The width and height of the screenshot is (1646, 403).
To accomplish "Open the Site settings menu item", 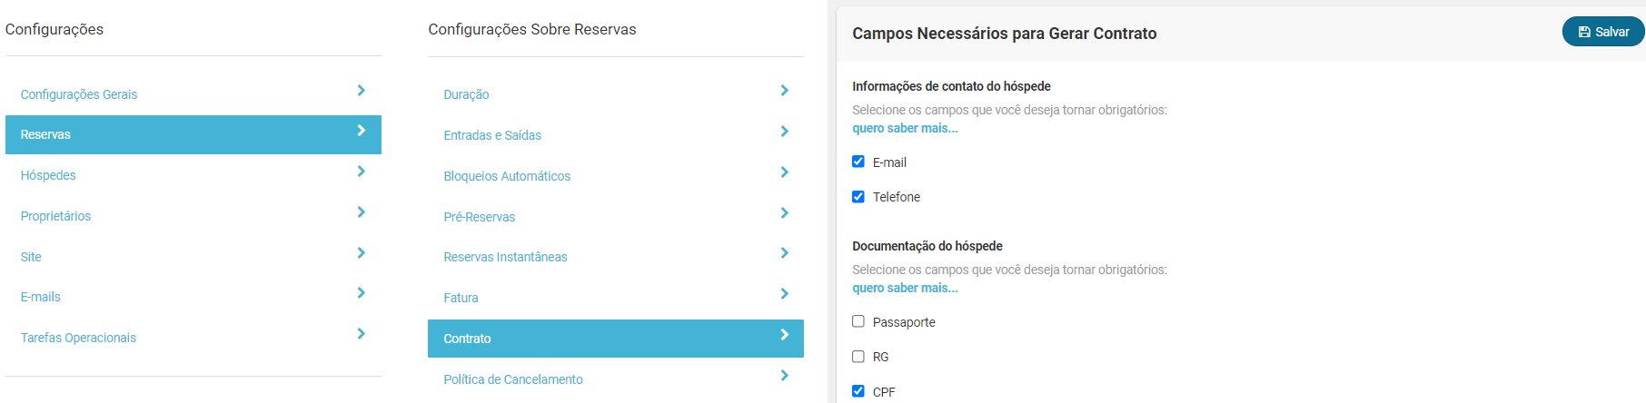I will tap(31, 257).
